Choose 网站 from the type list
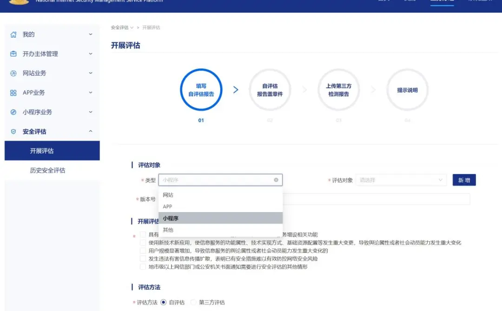The width and height of the screenshot is (502, 311). pyautogui.click(x=168, y=195)
